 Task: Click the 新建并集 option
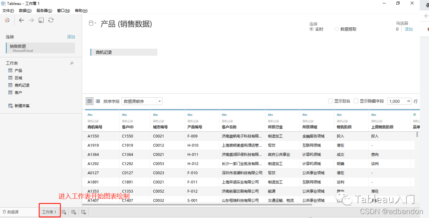click(22, 106)
